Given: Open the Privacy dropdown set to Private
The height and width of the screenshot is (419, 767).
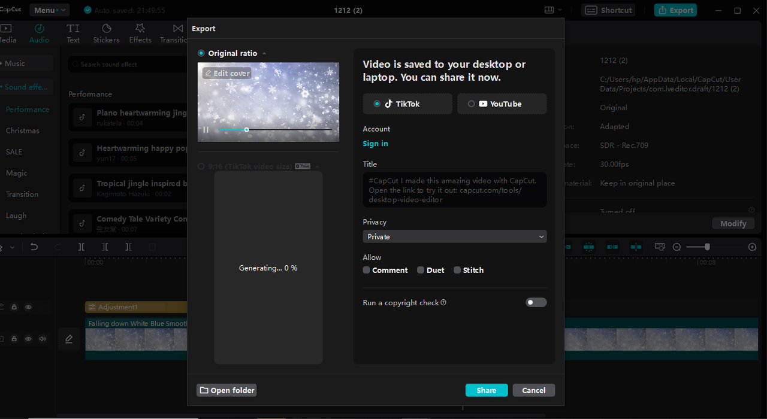Looking at the screenshot, I should (455, 236).
